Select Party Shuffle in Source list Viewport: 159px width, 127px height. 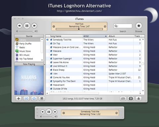[x=26, y=44]
